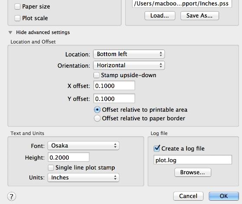The image size is (242, 204).
Task: Collapse the Hide advanced settings triangle
Action: 10,32
